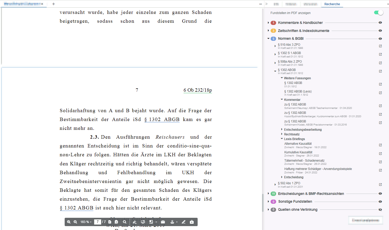Hide Sonstige Fundstellen via eye icon

pos(380,202)
